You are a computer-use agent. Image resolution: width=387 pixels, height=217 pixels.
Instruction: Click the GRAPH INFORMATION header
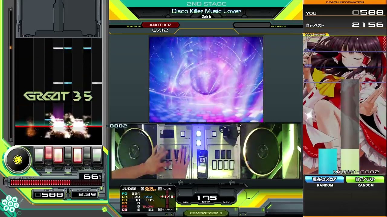(x=345, y=2)
